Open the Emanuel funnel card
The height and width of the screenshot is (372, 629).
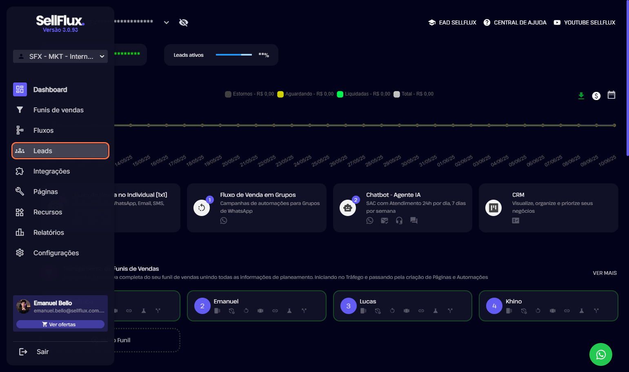pyautogui.click(x=257, y=306)
